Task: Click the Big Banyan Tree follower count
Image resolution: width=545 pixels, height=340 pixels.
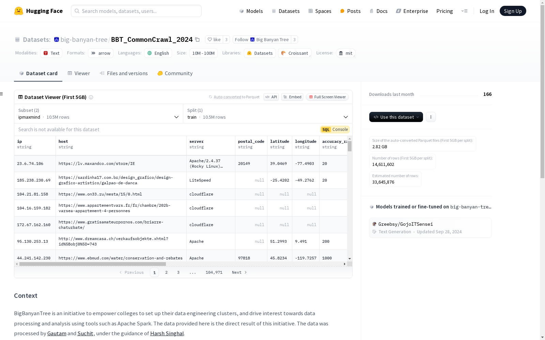Action: pos(294,39)
